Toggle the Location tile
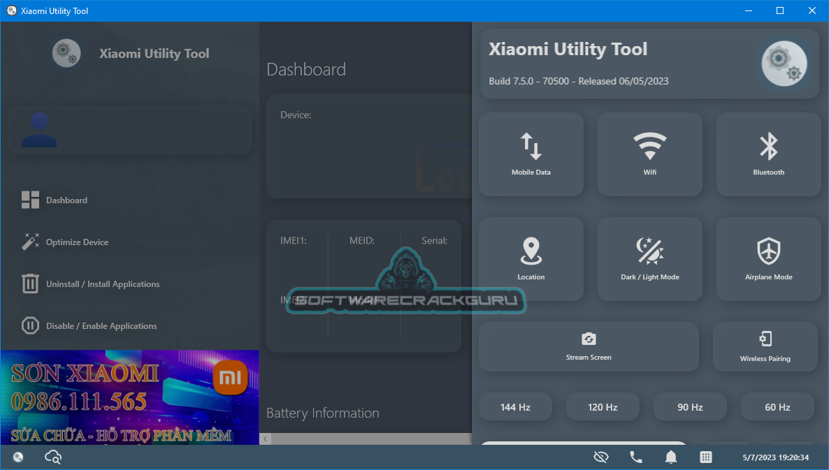829x470 pixels. [x=531, y=259]
